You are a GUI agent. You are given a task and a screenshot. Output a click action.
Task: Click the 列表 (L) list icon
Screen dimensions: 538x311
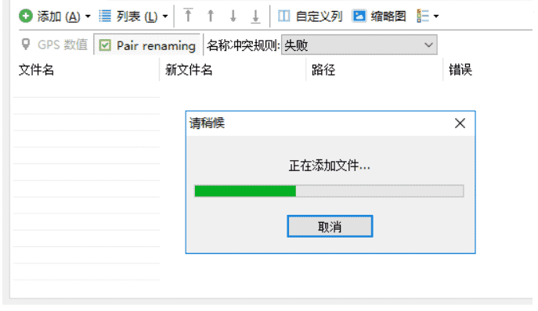click(x=105, y=16)
